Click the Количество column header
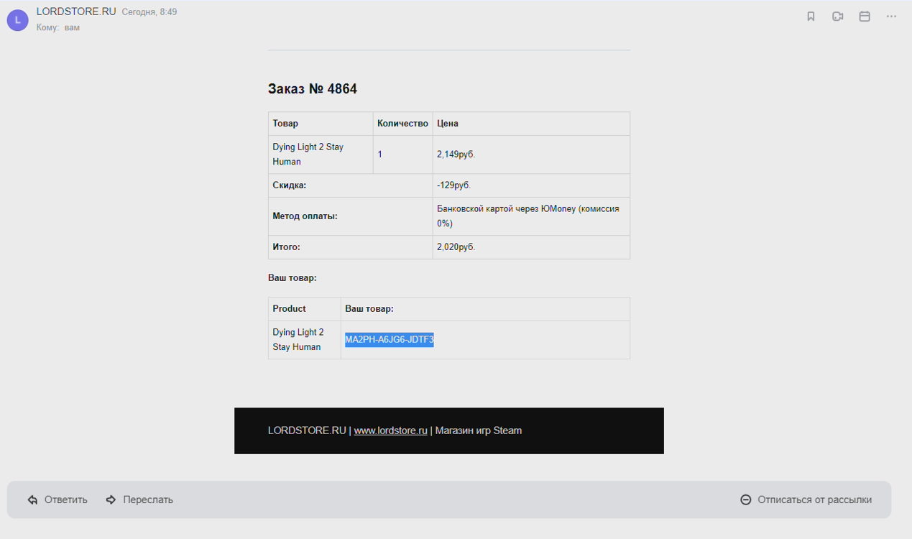 [x=402, y=124]
